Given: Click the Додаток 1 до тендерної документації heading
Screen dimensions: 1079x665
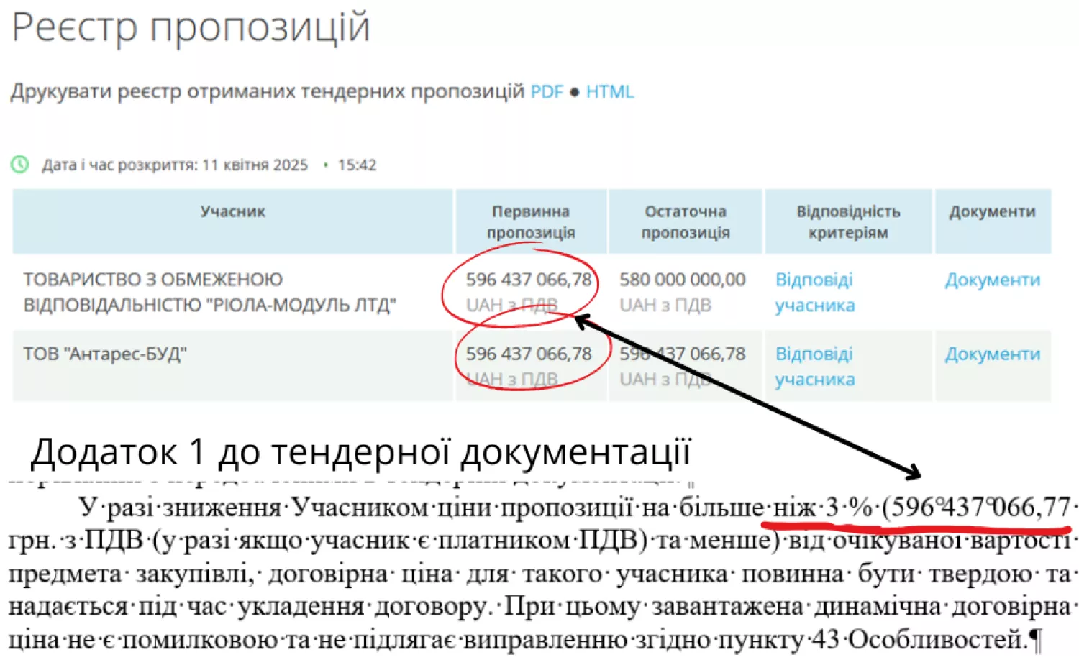Looking at the screenshot, I should [x=360, y=452].
